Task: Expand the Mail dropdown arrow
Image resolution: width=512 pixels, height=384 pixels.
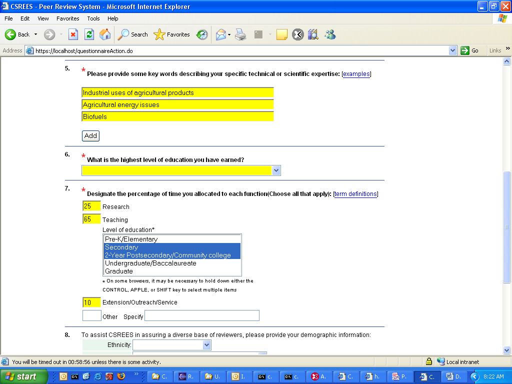Action: (x=229, y=34)
